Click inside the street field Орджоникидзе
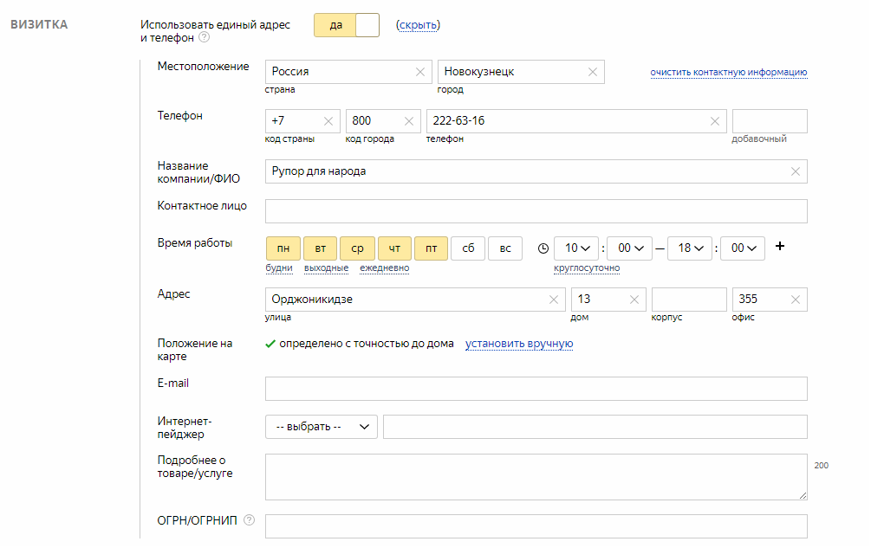This screenshot has height=548, width=871. click(415, 300)
